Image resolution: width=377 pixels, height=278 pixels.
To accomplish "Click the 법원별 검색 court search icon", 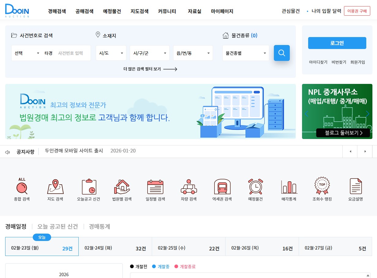I will click(x=122, y=188).
